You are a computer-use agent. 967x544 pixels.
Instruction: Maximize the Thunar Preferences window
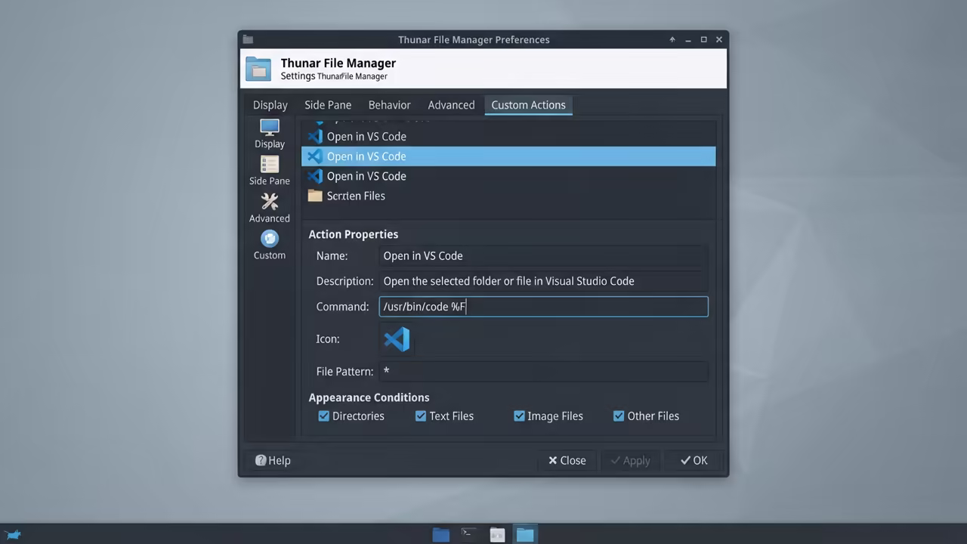[x=703, y=39]
